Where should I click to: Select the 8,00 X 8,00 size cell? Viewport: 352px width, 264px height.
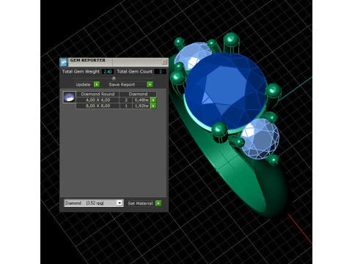(98, 106)
